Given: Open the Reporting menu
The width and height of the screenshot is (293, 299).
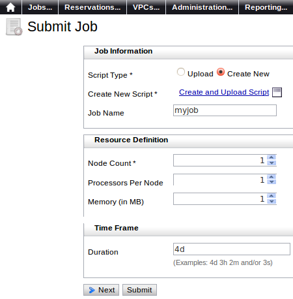Looking at the screenshot, I should click(266, 7).
